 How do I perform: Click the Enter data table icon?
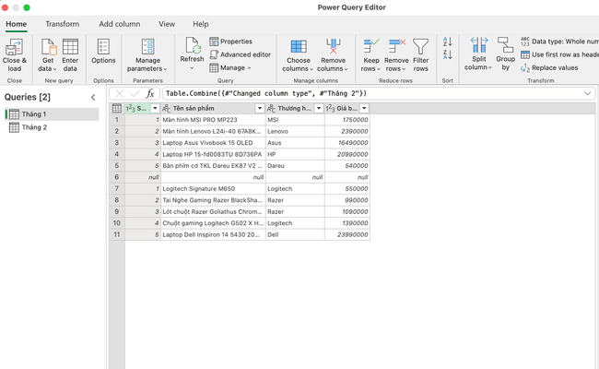(70, 47)
